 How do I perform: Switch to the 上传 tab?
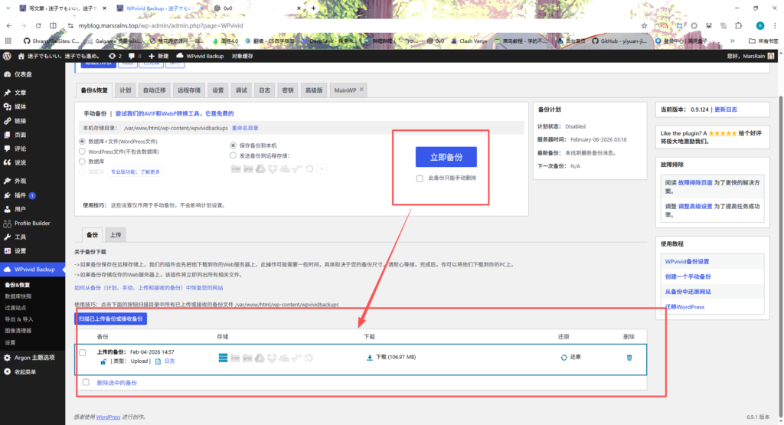(x=114, y=234)
